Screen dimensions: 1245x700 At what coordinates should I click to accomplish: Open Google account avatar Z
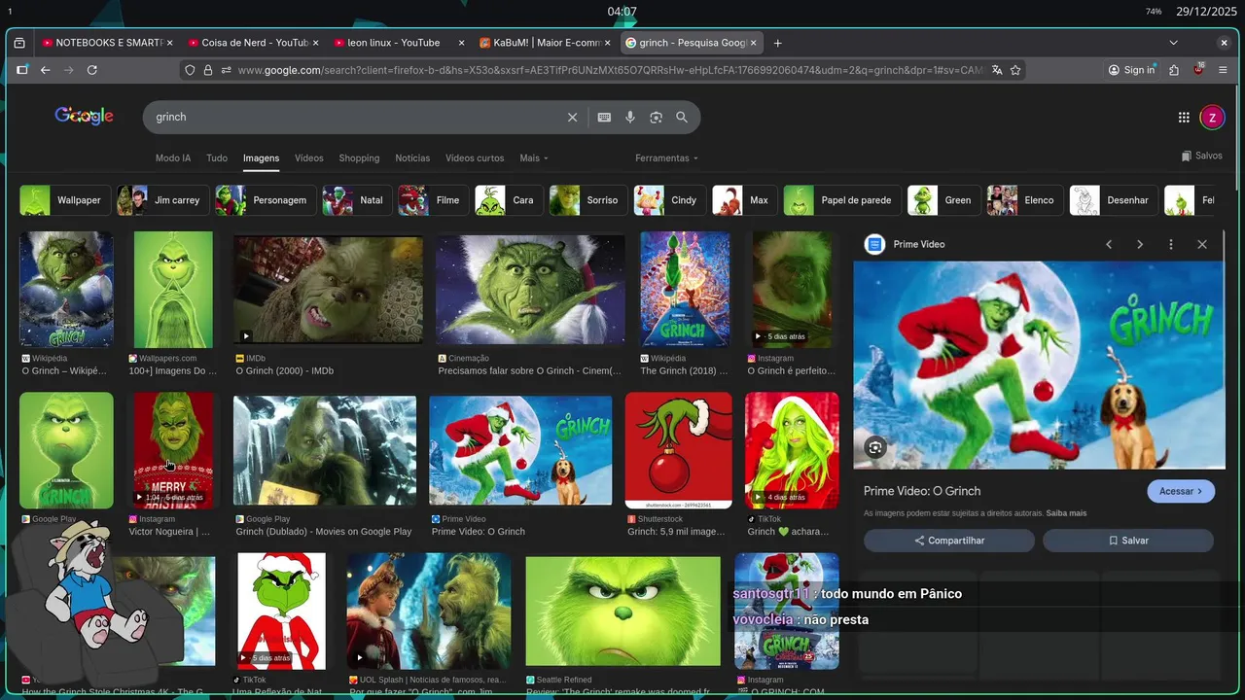[1212, 118]
